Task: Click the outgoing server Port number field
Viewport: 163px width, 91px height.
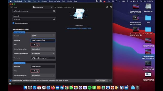Action: coord(35,71)
